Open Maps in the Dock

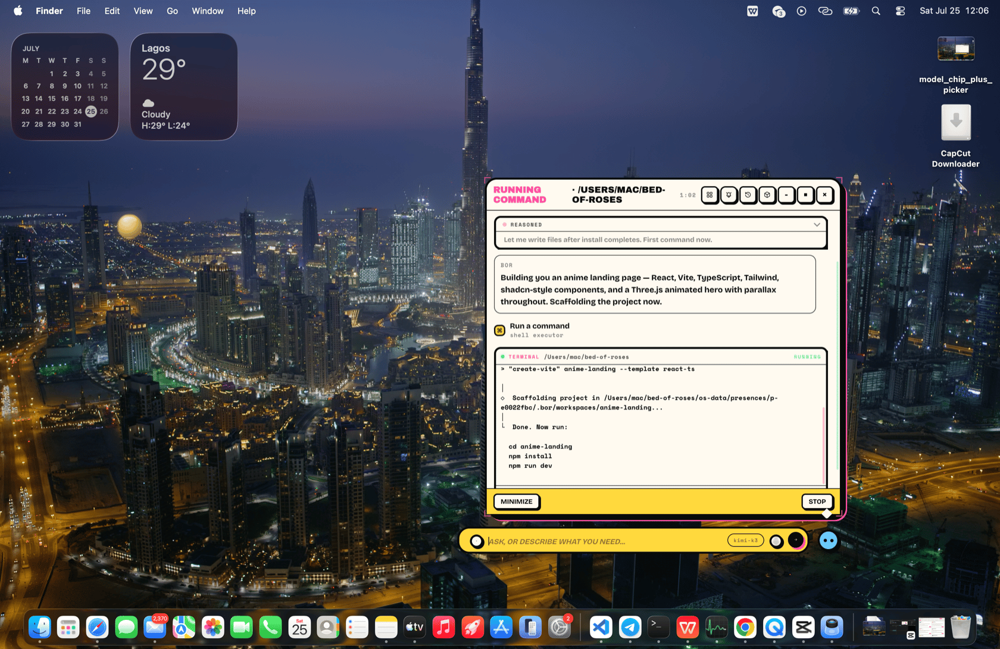click(x=184, y=627)
